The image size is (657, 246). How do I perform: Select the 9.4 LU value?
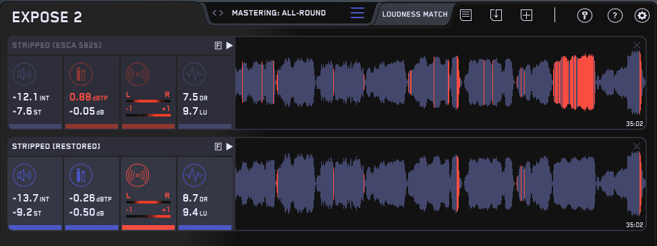tap(195, 212)
